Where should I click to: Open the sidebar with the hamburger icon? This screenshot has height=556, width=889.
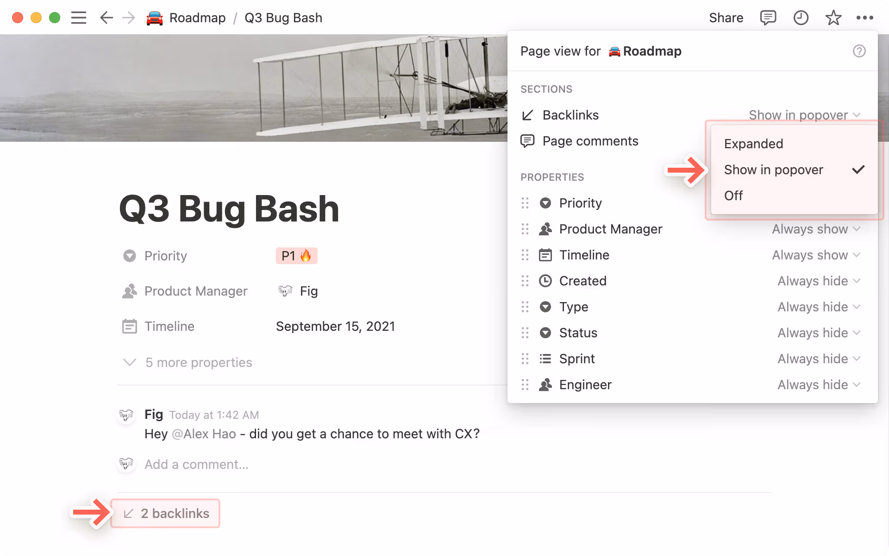[x=79, y=18]
